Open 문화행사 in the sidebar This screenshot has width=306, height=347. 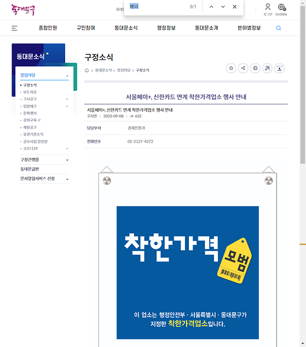click(x=30, y=113)
